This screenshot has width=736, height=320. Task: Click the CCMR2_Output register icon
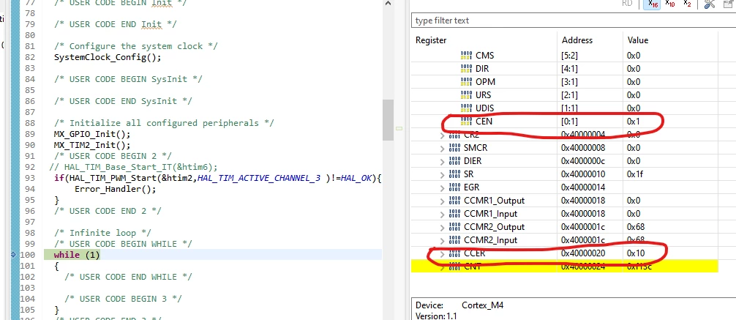[x=455, y=226]
